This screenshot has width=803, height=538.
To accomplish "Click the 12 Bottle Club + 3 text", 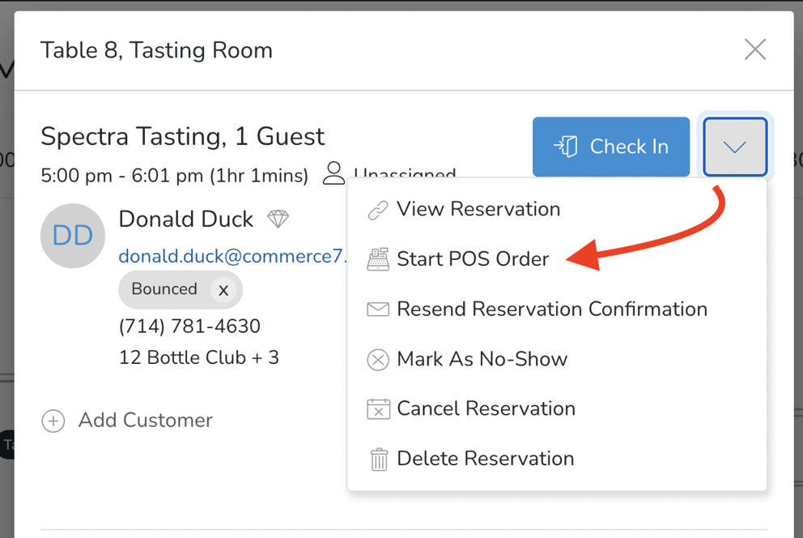I will [x=198, y=357].
